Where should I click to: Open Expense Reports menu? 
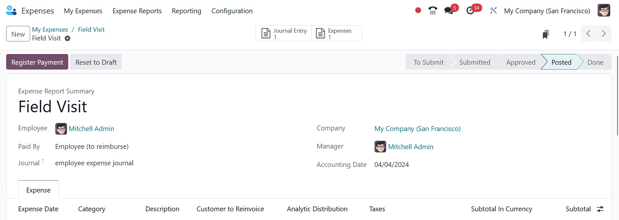click(137, 11)
